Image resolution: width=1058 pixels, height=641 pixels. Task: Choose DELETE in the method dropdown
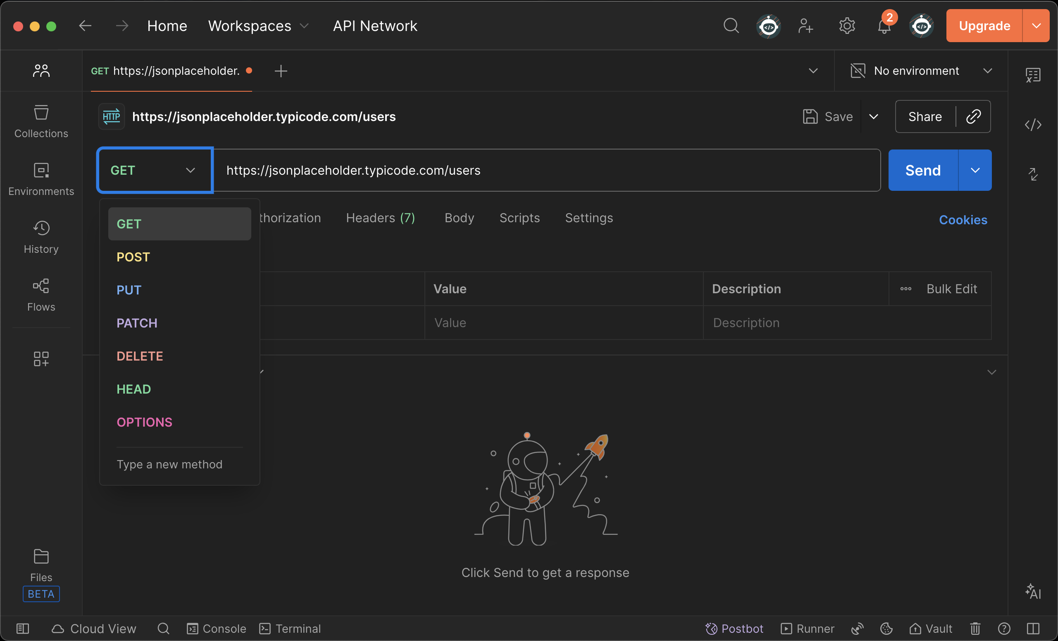[140, 356]
